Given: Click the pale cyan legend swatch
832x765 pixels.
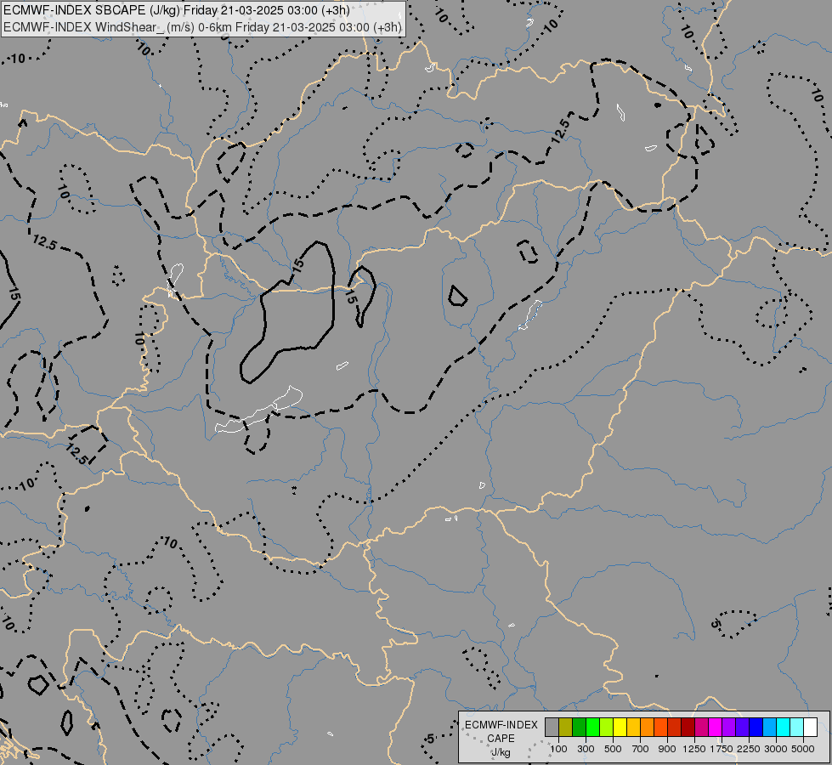Looking at the screenshot, I should (796, 728).
